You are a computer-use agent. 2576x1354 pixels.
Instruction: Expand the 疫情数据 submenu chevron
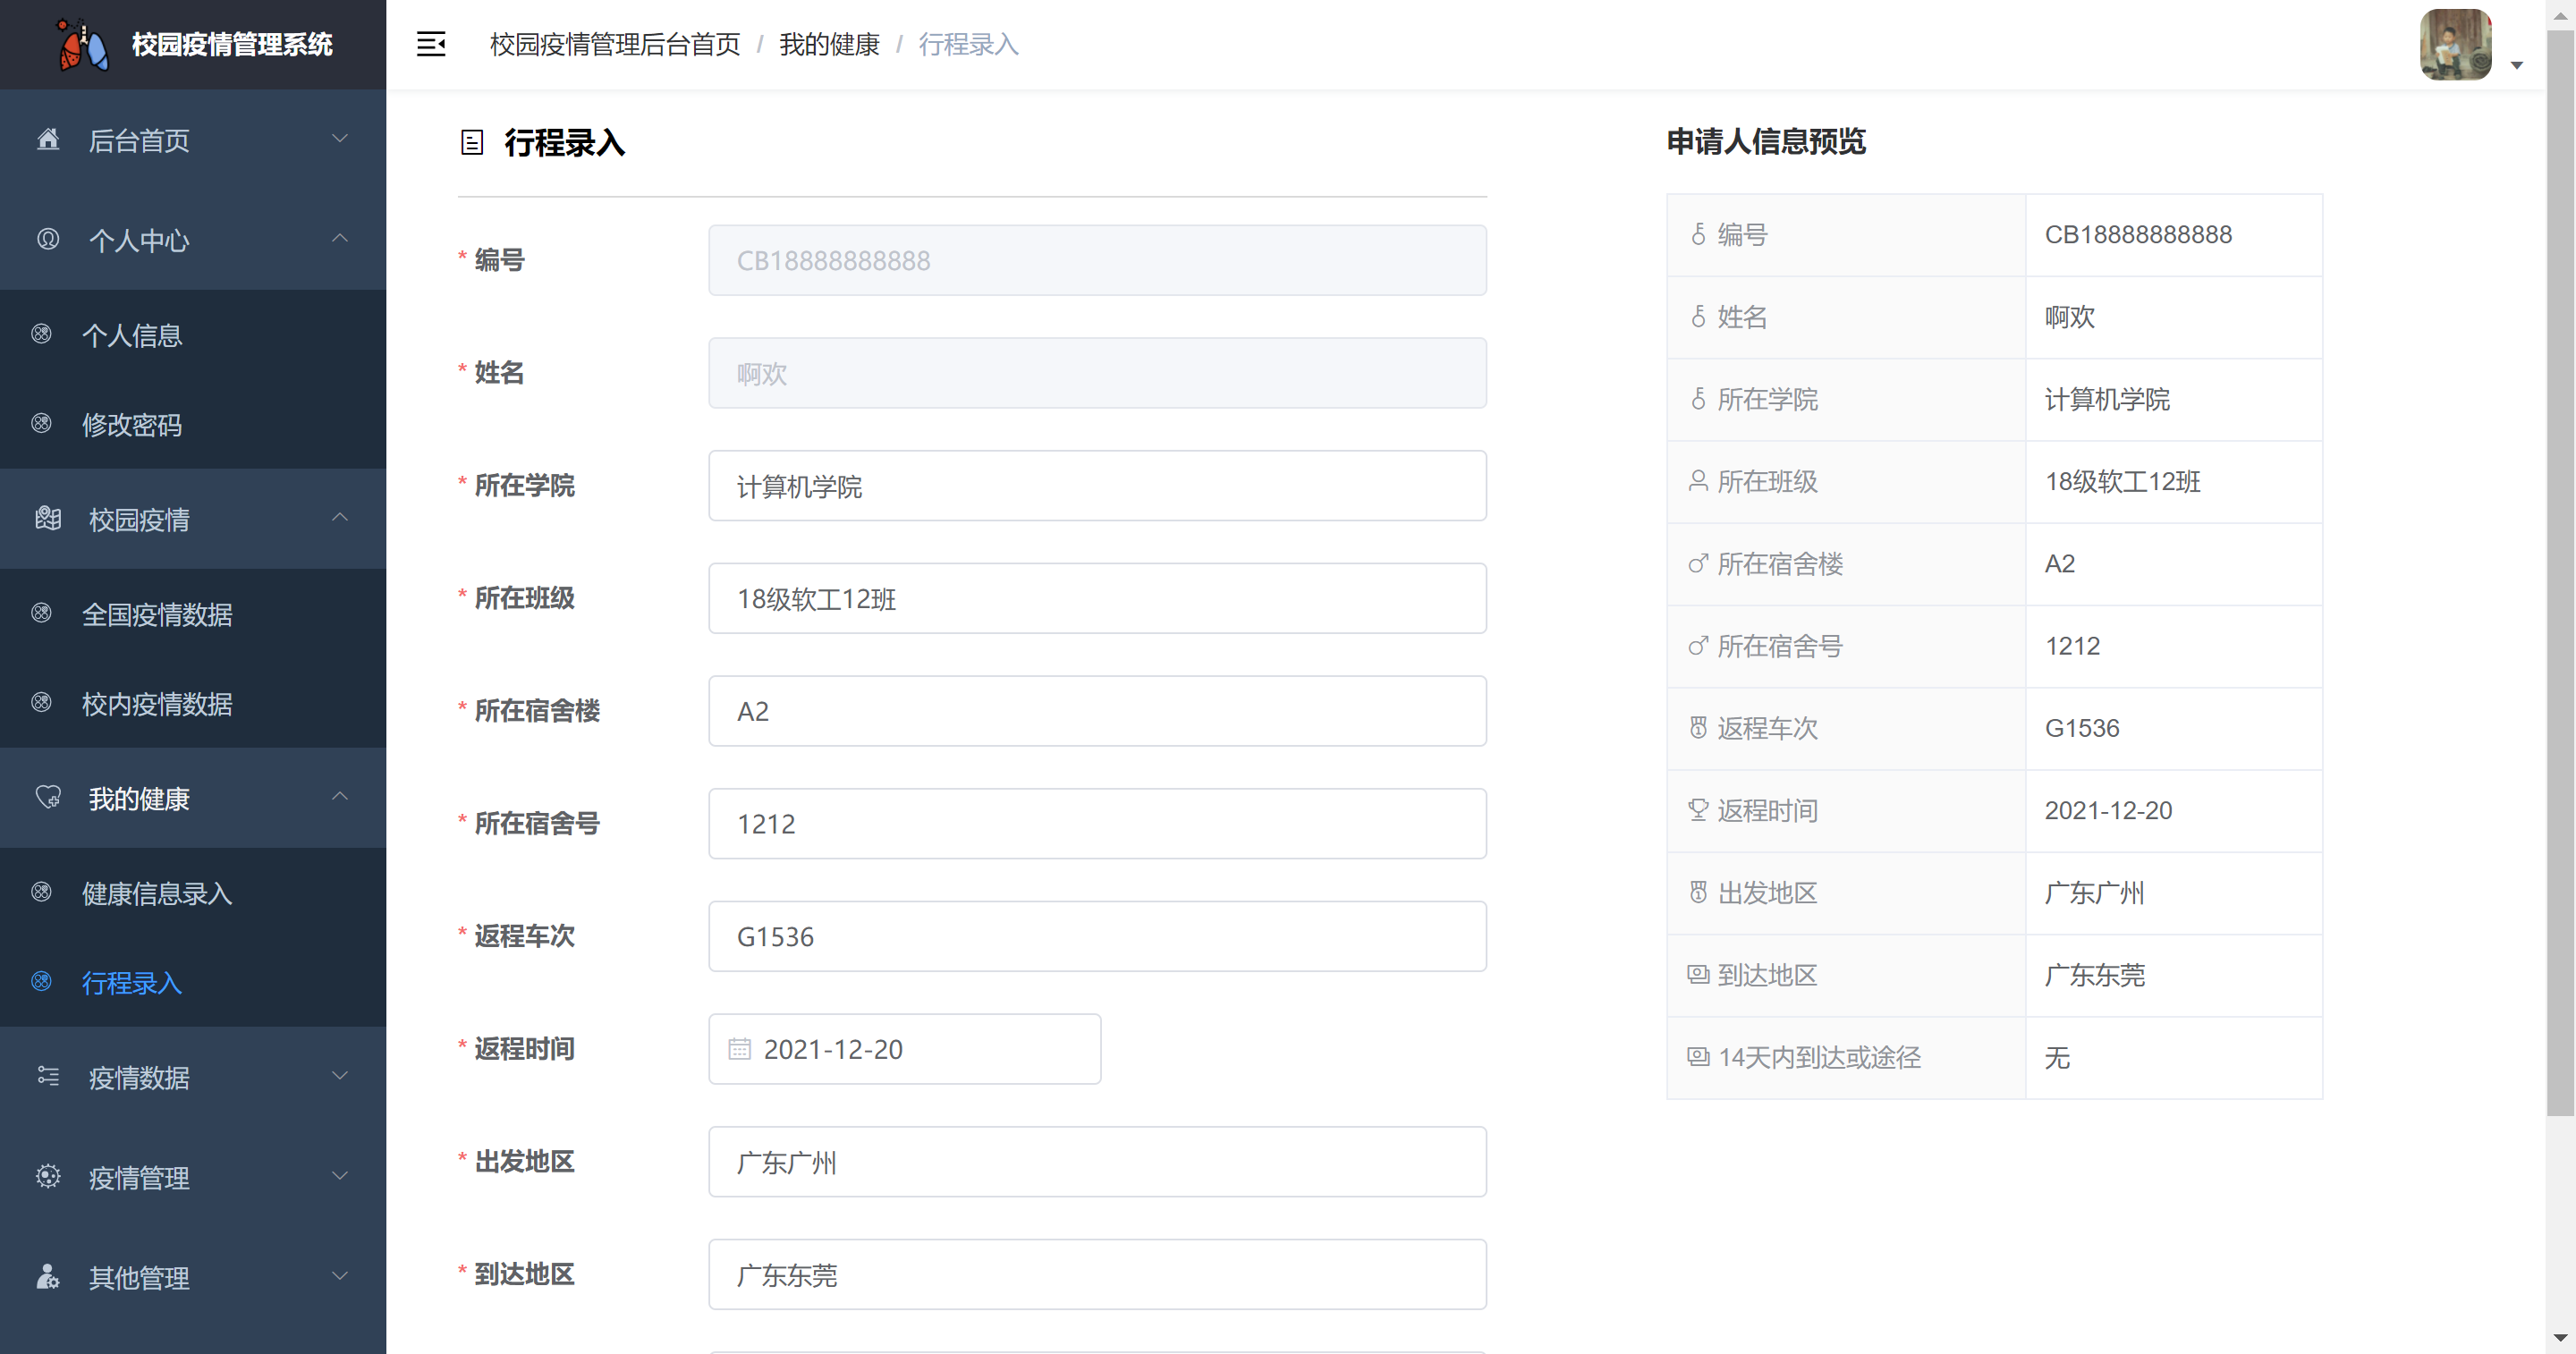(x=340, y=1076)
